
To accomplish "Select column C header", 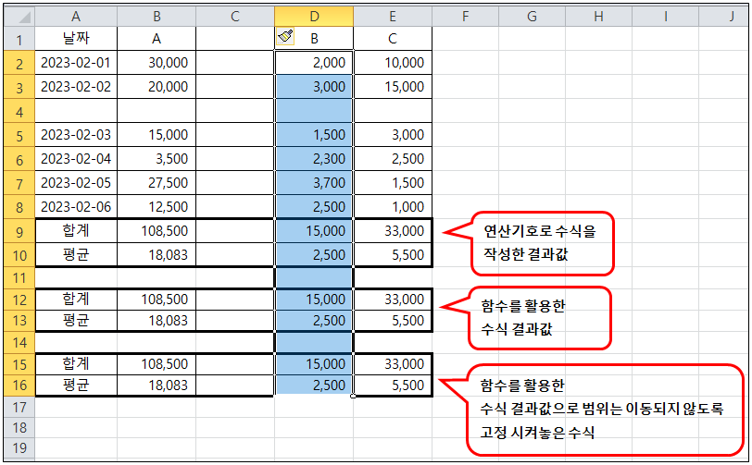I will pos(235,17).
